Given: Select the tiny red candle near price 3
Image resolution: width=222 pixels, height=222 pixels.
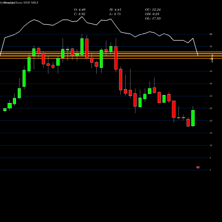Looking at the screenshot, I should (198, 167).
